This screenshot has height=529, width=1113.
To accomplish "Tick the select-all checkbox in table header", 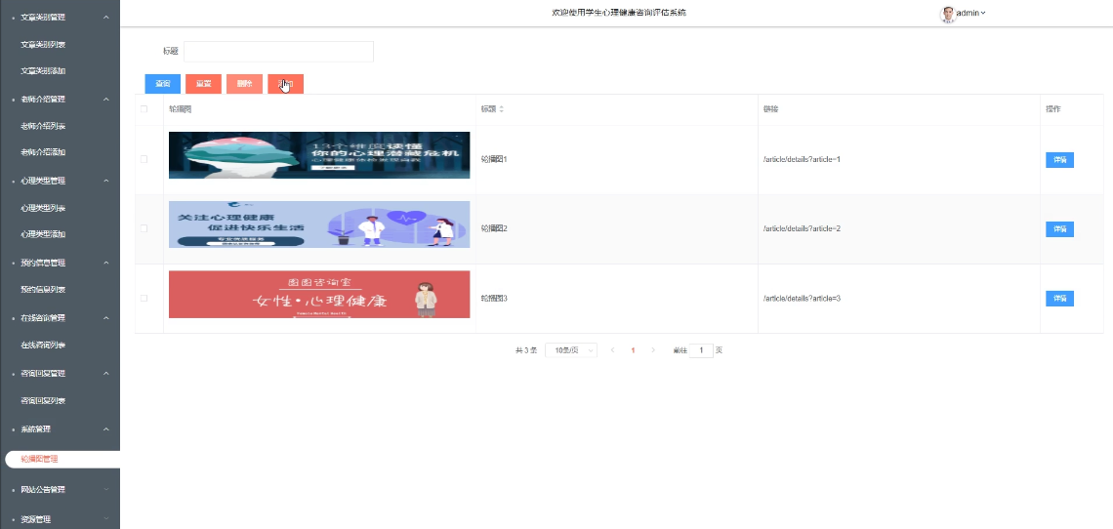I will (144, 109).
